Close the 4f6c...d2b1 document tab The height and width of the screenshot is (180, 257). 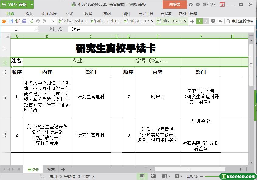point(119,21)
